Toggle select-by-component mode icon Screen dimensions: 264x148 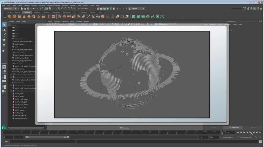pyautogui.click(x=50, y=9)
